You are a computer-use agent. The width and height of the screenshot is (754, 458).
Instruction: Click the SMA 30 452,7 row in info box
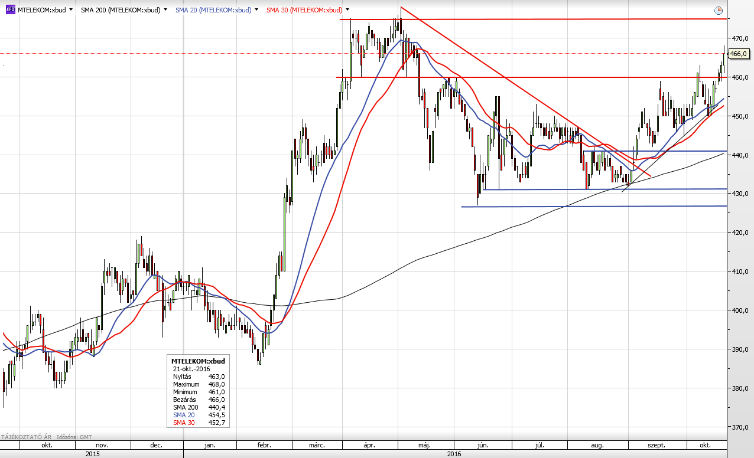click(x=198, y=423)
